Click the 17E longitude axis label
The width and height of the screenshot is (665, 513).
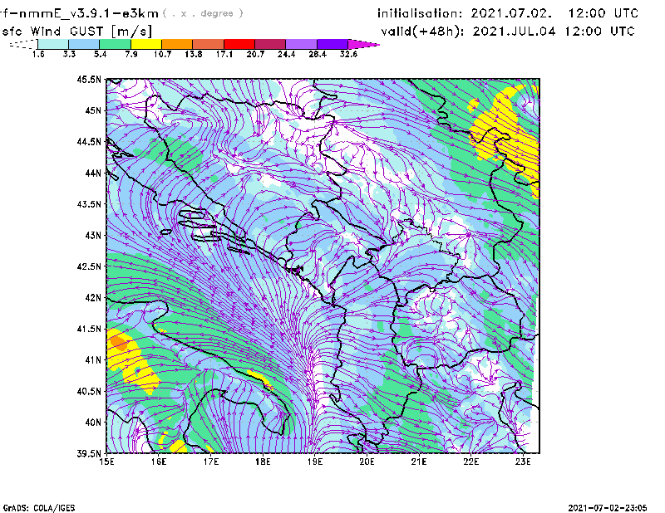pyautogui.click(x=211, y=462)
